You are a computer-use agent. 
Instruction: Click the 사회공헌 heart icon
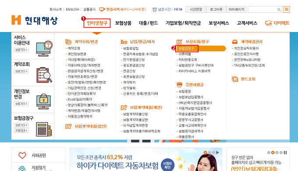(x=22, y=155)
